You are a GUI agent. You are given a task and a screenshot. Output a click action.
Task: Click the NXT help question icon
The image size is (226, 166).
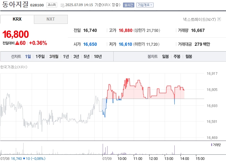click(219, 19)
